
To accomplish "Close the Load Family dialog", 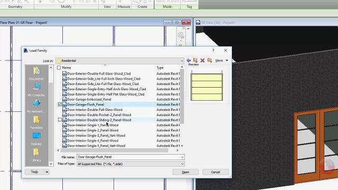I will click(226, 50).
